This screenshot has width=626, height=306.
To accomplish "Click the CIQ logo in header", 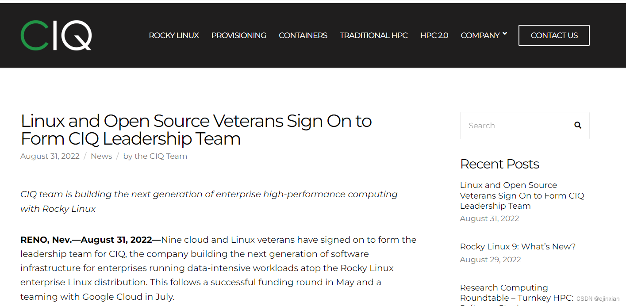I will pos(56,35).
